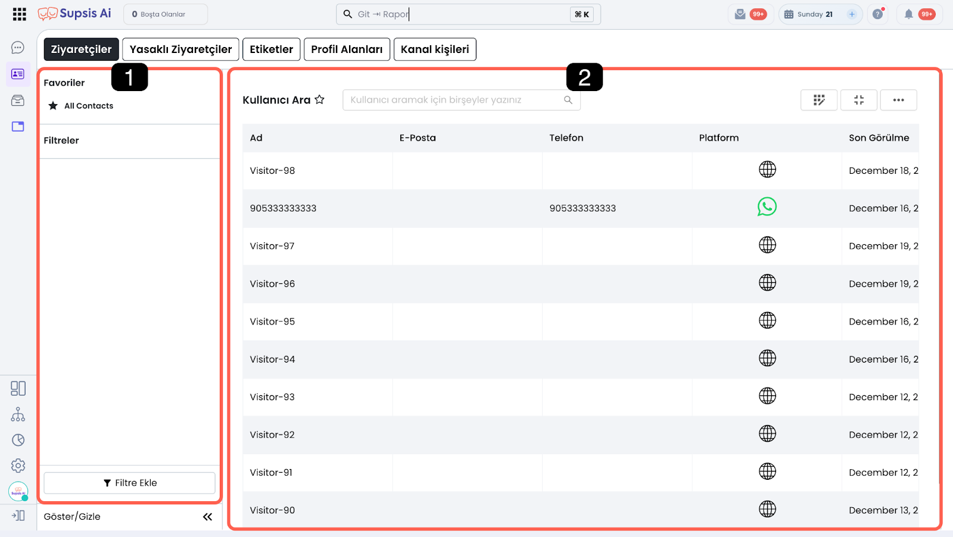Click the Filtre Ekle button

[x=129, y=483]
